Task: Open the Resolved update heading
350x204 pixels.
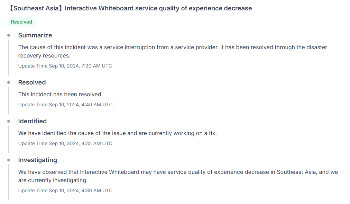Action: (x=32, y=82)
